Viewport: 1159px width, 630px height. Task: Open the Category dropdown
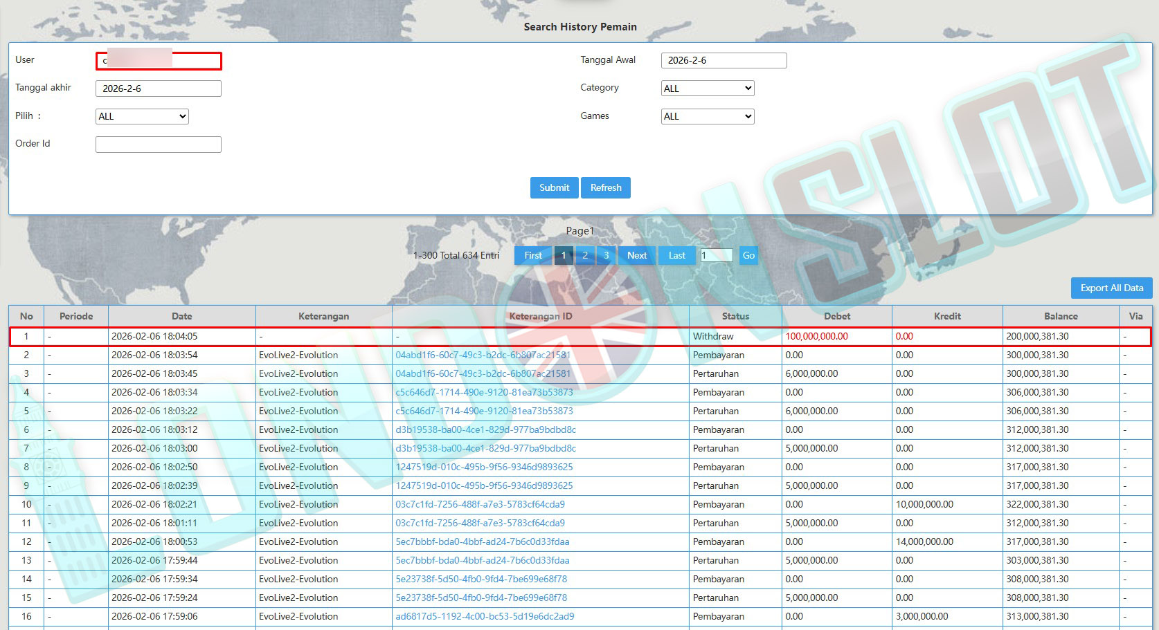coord(707,89)
